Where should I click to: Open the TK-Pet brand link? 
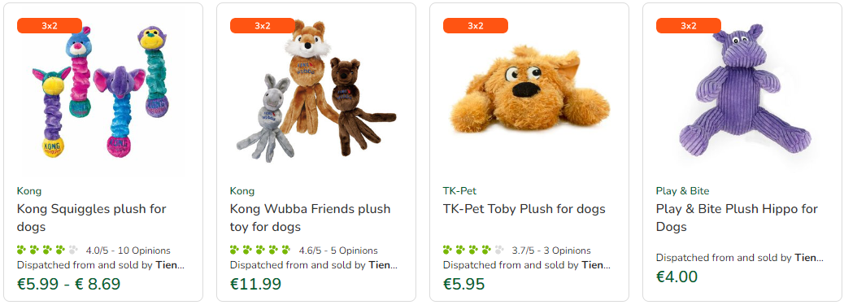[x=459, y=191]
